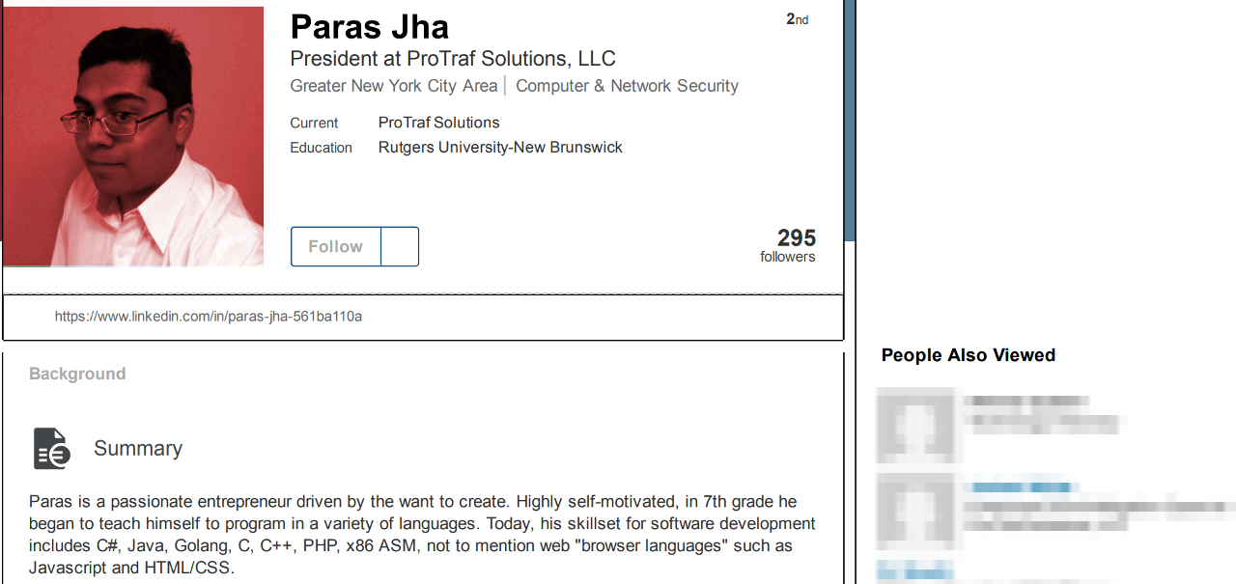
Task: Click the Follow button
Action: 336,247
